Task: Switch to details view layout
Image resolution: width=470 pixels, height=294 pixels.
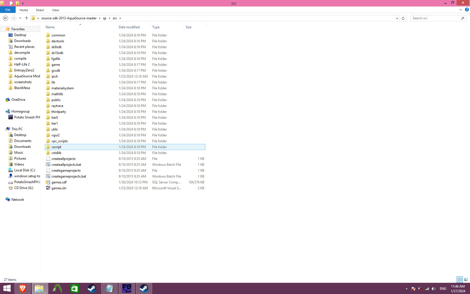Action: pyautogui.click(x=460, y=279)
